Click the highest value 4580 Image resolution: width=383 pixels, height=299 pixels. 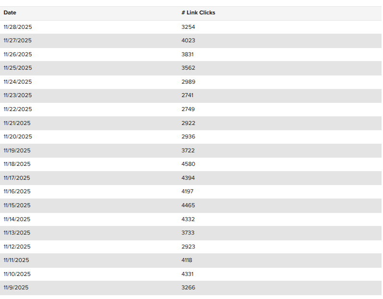pyautogui.click(x=188, y=164)
